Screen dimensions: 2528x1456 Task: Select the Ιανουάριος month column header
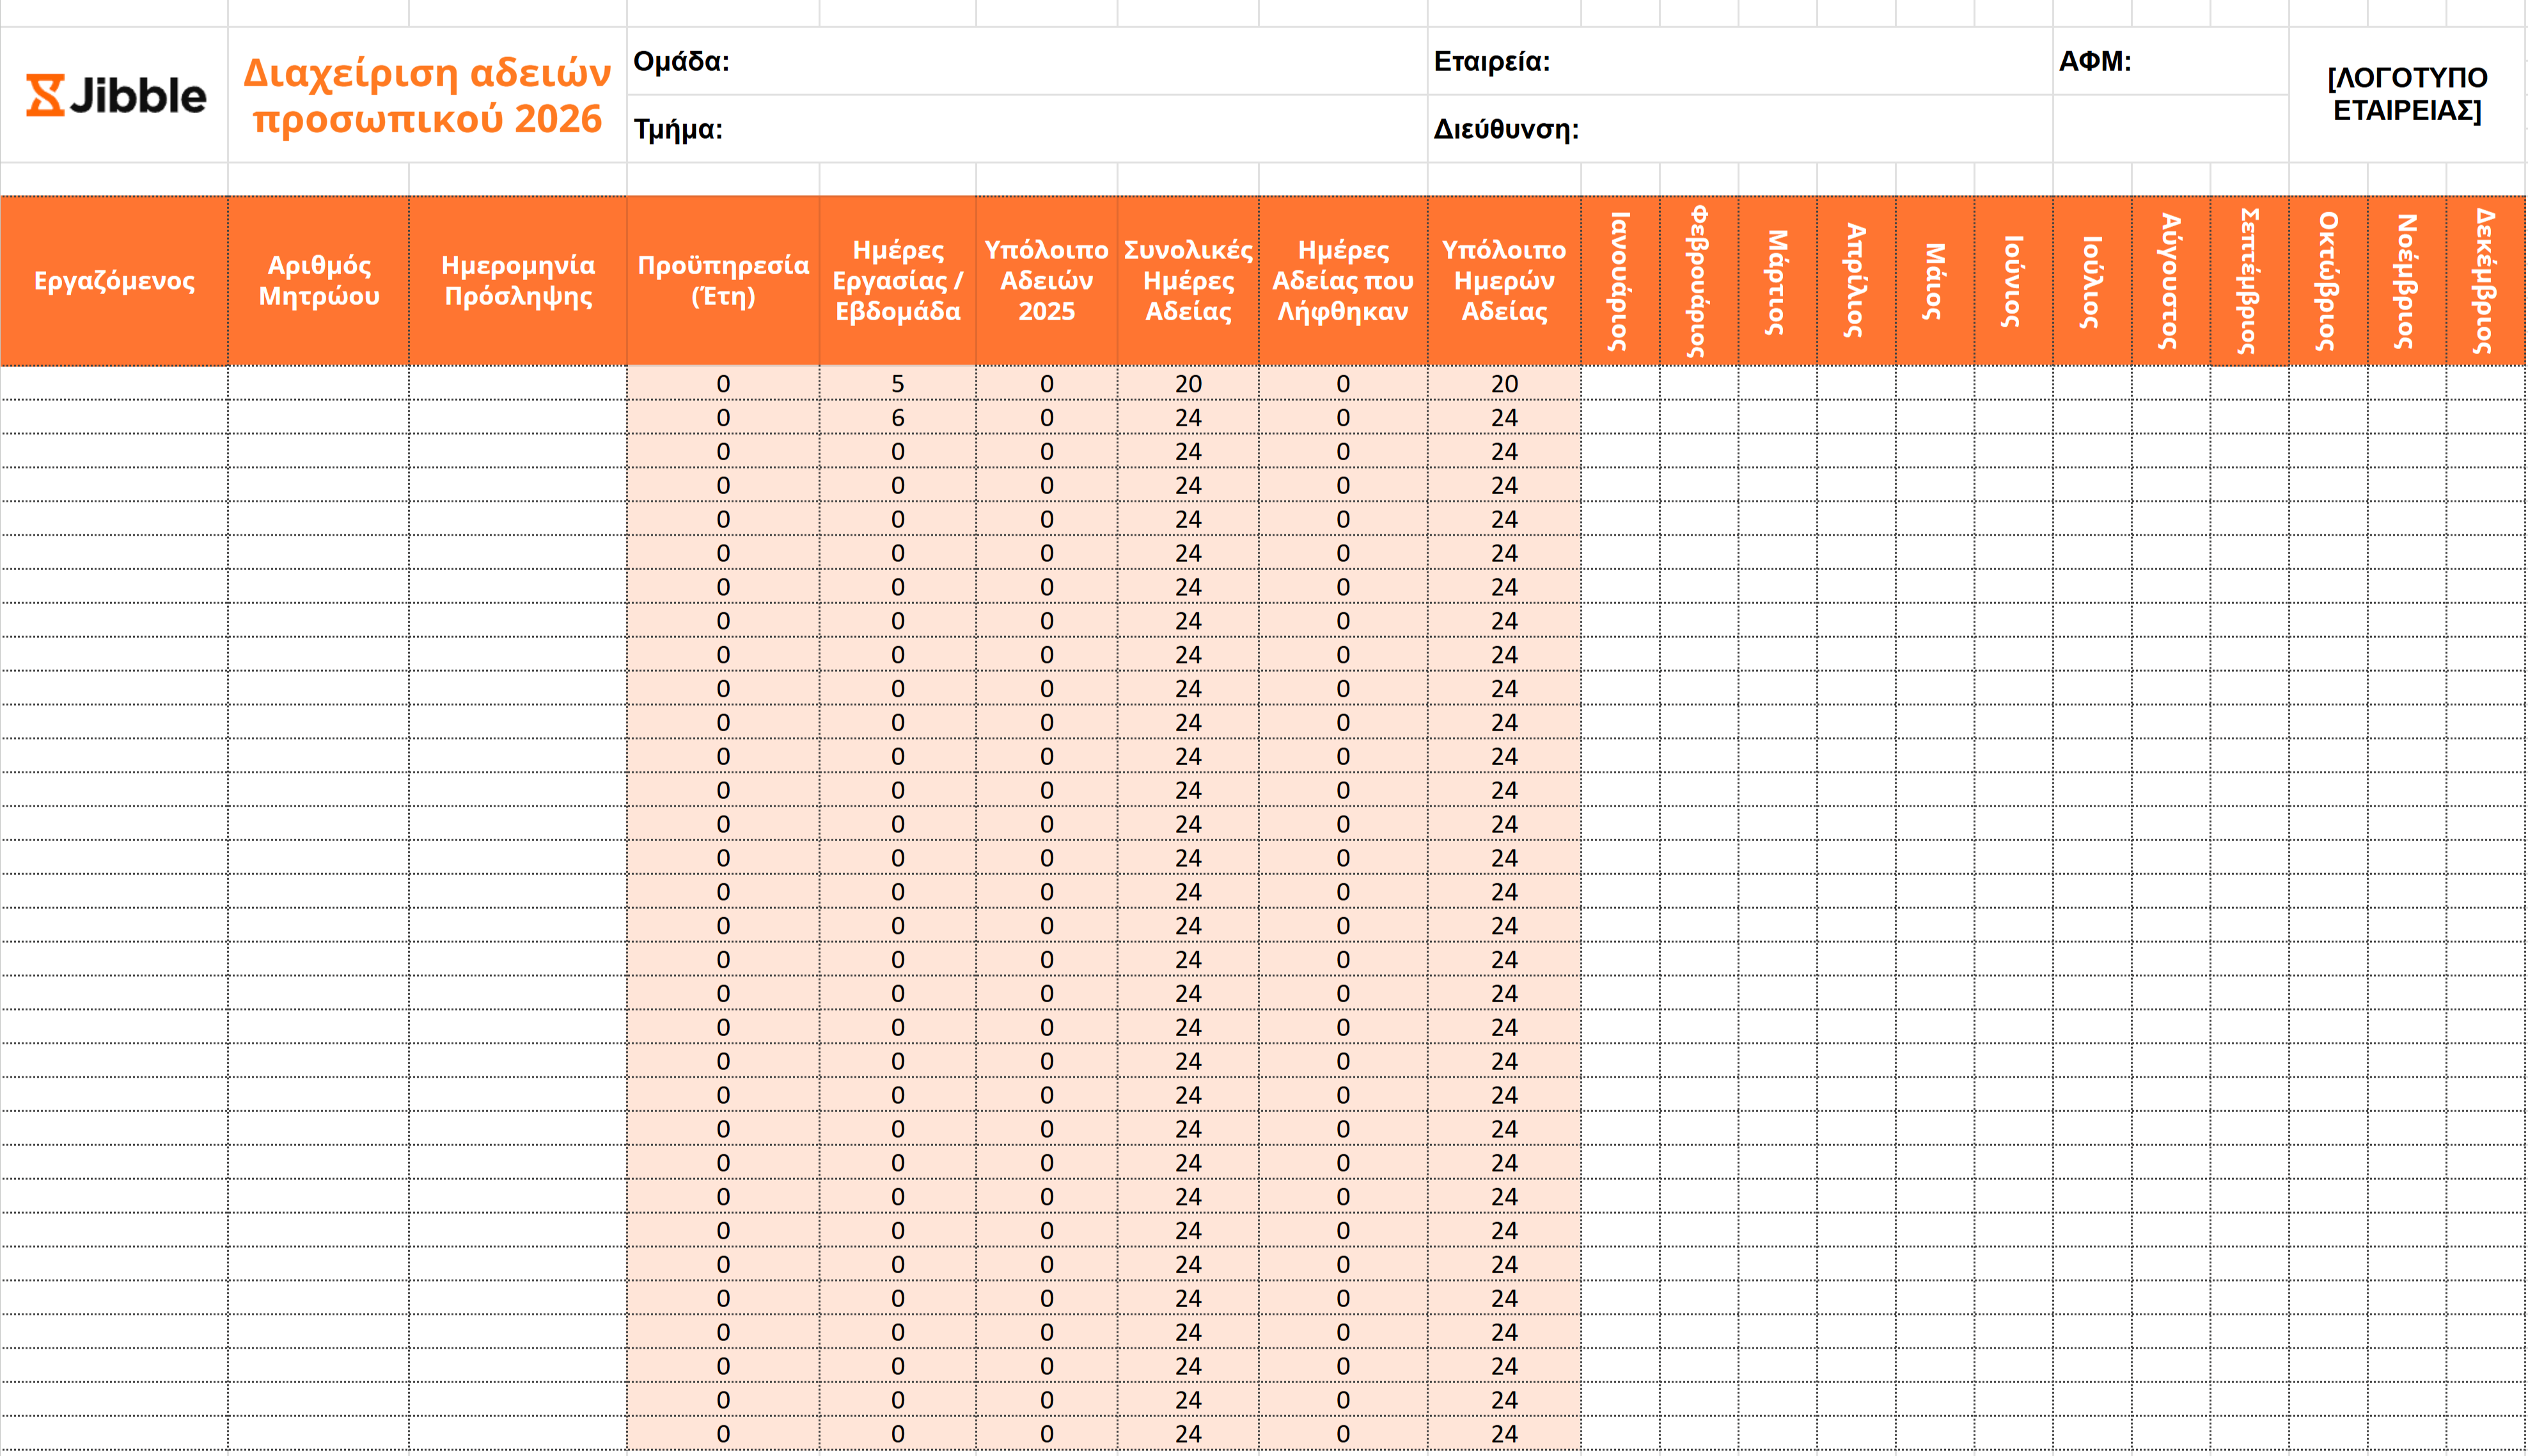point(1620,281)
